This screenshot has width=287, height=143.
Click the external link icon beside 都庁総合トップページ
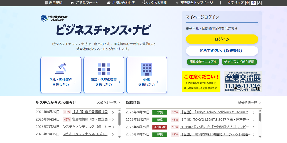click(177, 3)
